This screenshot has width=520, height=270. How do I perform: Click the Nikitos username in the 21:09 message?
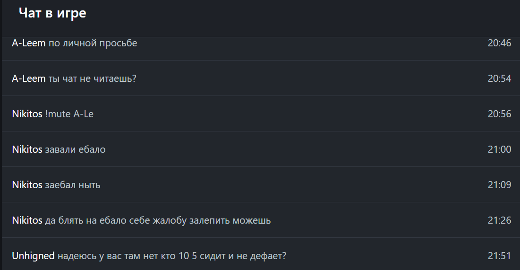pos(27,185)
